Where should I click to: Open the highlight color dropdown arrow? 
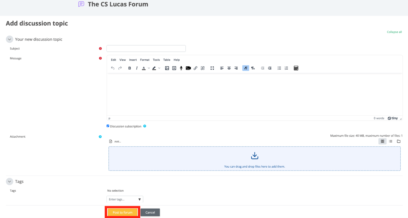click(159, 68)
